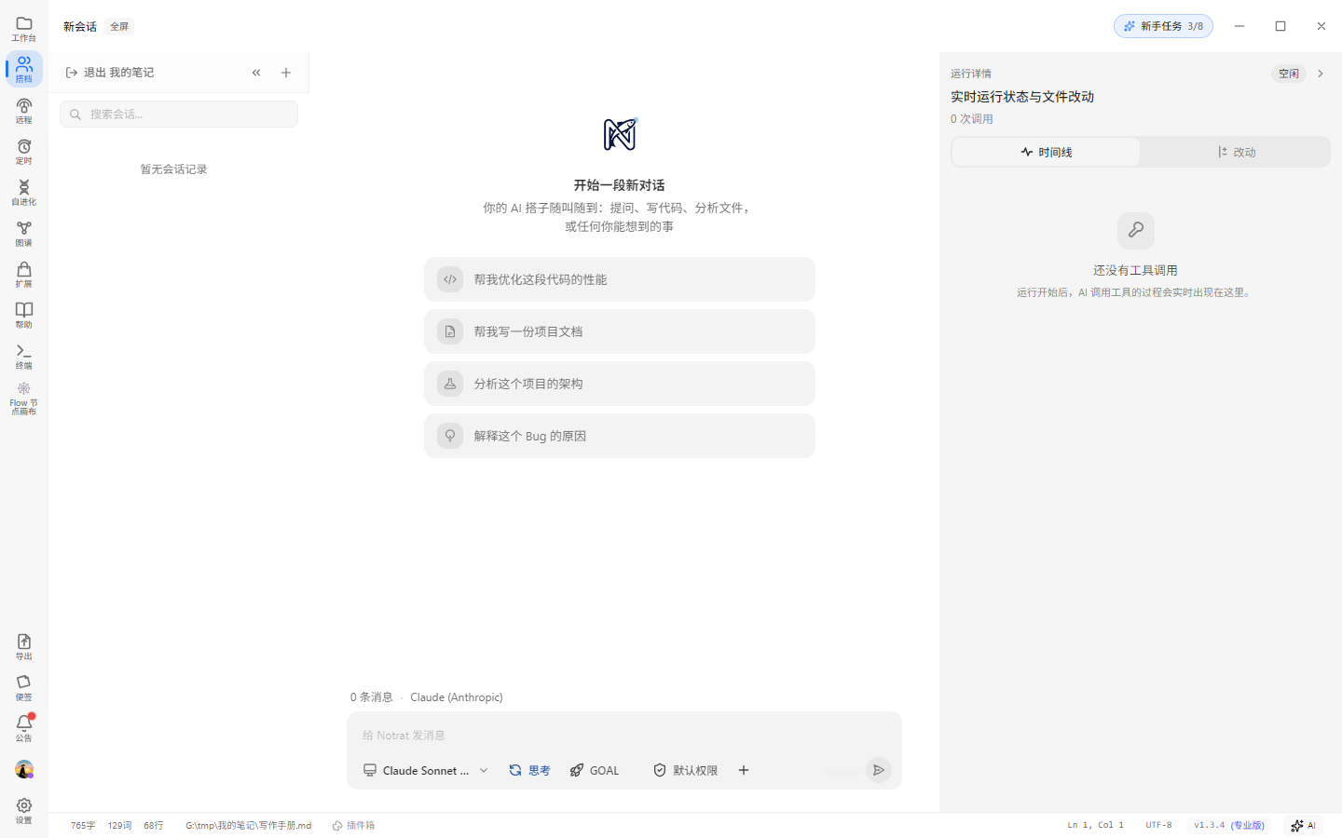Viewport: 1342px width, 838px height.
Task: Open the 定时 scheduled tasks icon
Action: pos(24,152)
